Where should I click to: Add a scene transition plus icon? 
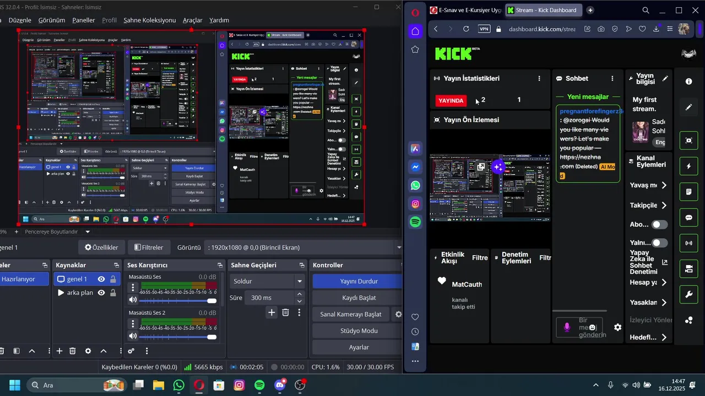tap(272, 312)
